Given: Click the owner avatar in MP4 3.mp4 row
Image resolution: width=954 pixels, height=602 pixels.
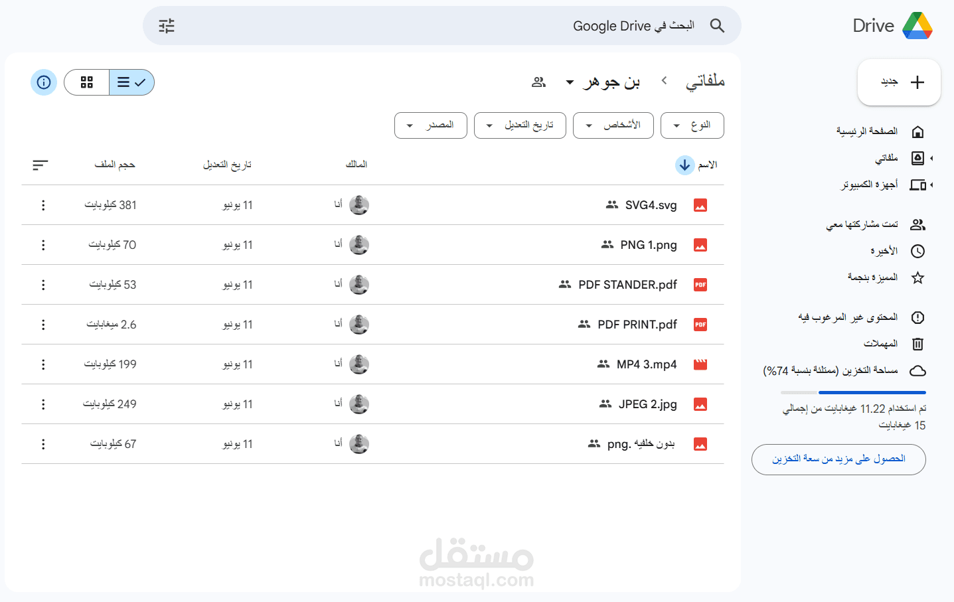Looking at the screenshot, I should (359, 364).
